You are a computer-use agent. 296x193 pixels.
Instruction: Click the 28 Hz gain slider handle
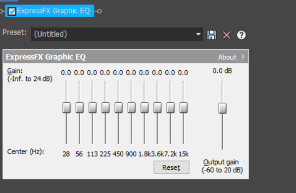pyautogui.click(x=66, y=108)
